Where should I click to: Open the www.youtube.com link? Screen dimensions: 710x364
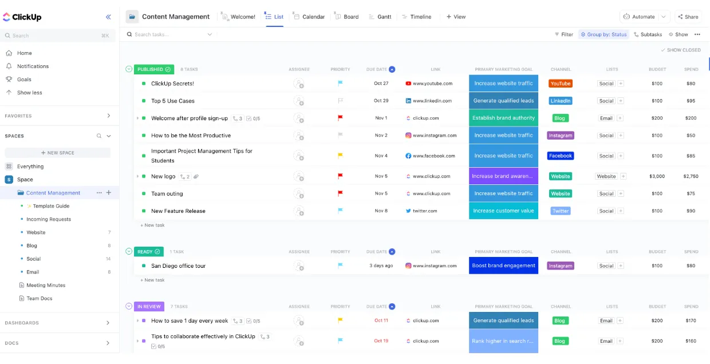(429, 84)
